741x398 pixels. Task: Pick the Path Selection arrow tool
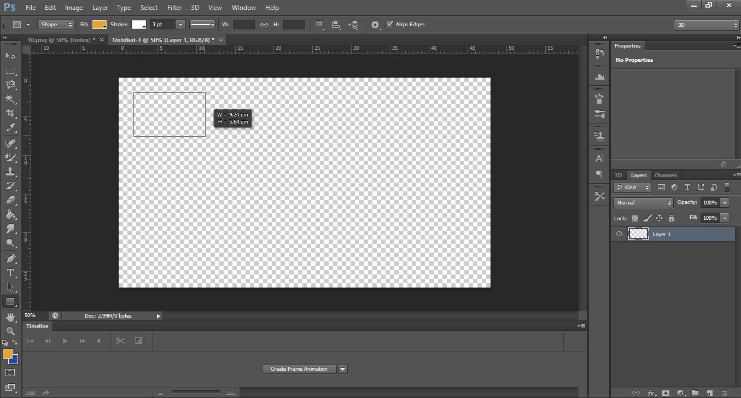click(x=10, y=286)
